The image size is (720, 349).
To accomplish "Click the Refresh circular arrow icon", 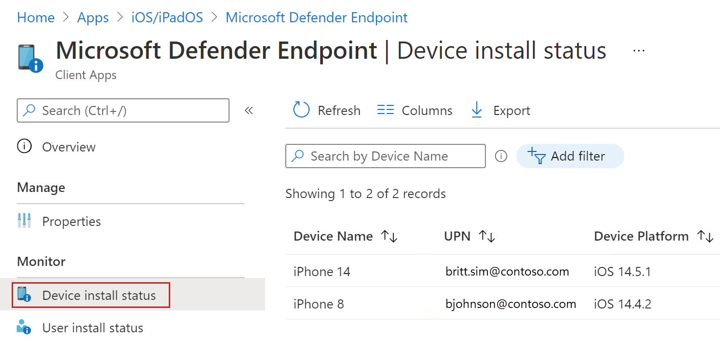I will pos(301,110).
